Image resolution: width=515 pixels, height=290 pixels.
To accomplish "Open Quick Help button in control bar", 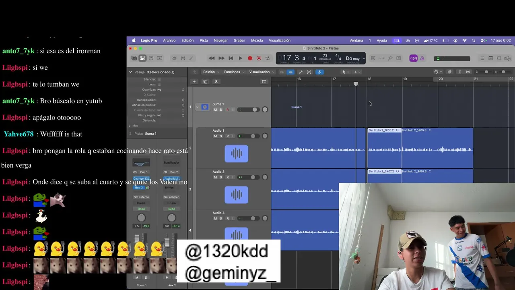I will coord(151,58).
